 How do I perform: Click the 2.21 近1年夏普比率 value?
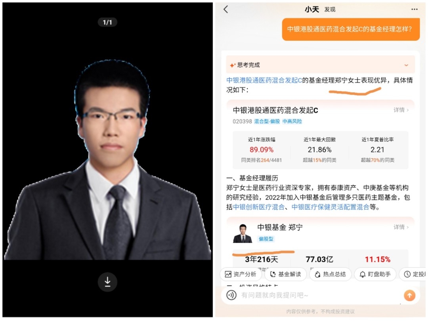pyautogui.click(x=378, y=149)
